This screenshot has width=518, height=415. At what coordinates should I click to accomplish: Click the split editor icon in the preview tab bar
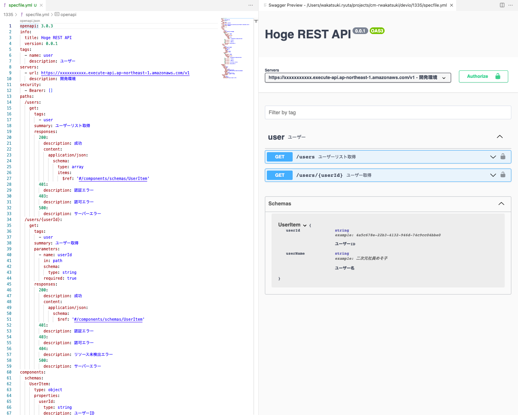coord(502,5)
